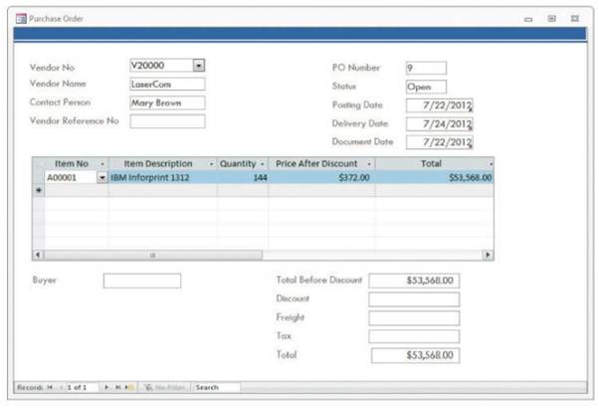Open the Price After Discount column filter arrow
Image resolution: width=599 pixels, height=408 pixels.
tap(369, 164)
